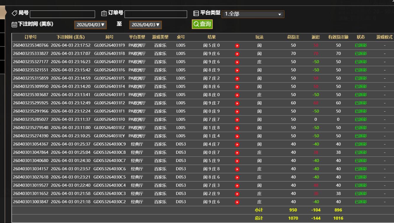Play replay for round GL005264031EY
Screen dimensions: 394x223
click(x=237, y=136)
